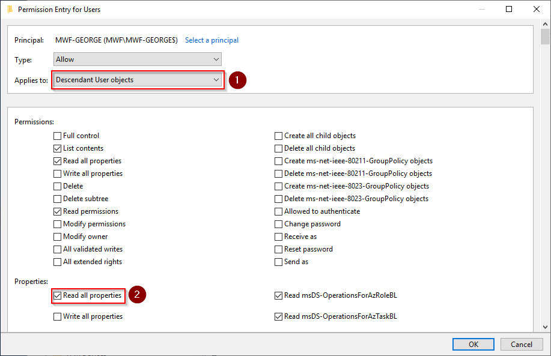This screenshot has width=551, height=356.
Task: Tick Create all child objects checkbox
Action: (x=279, y=136)
